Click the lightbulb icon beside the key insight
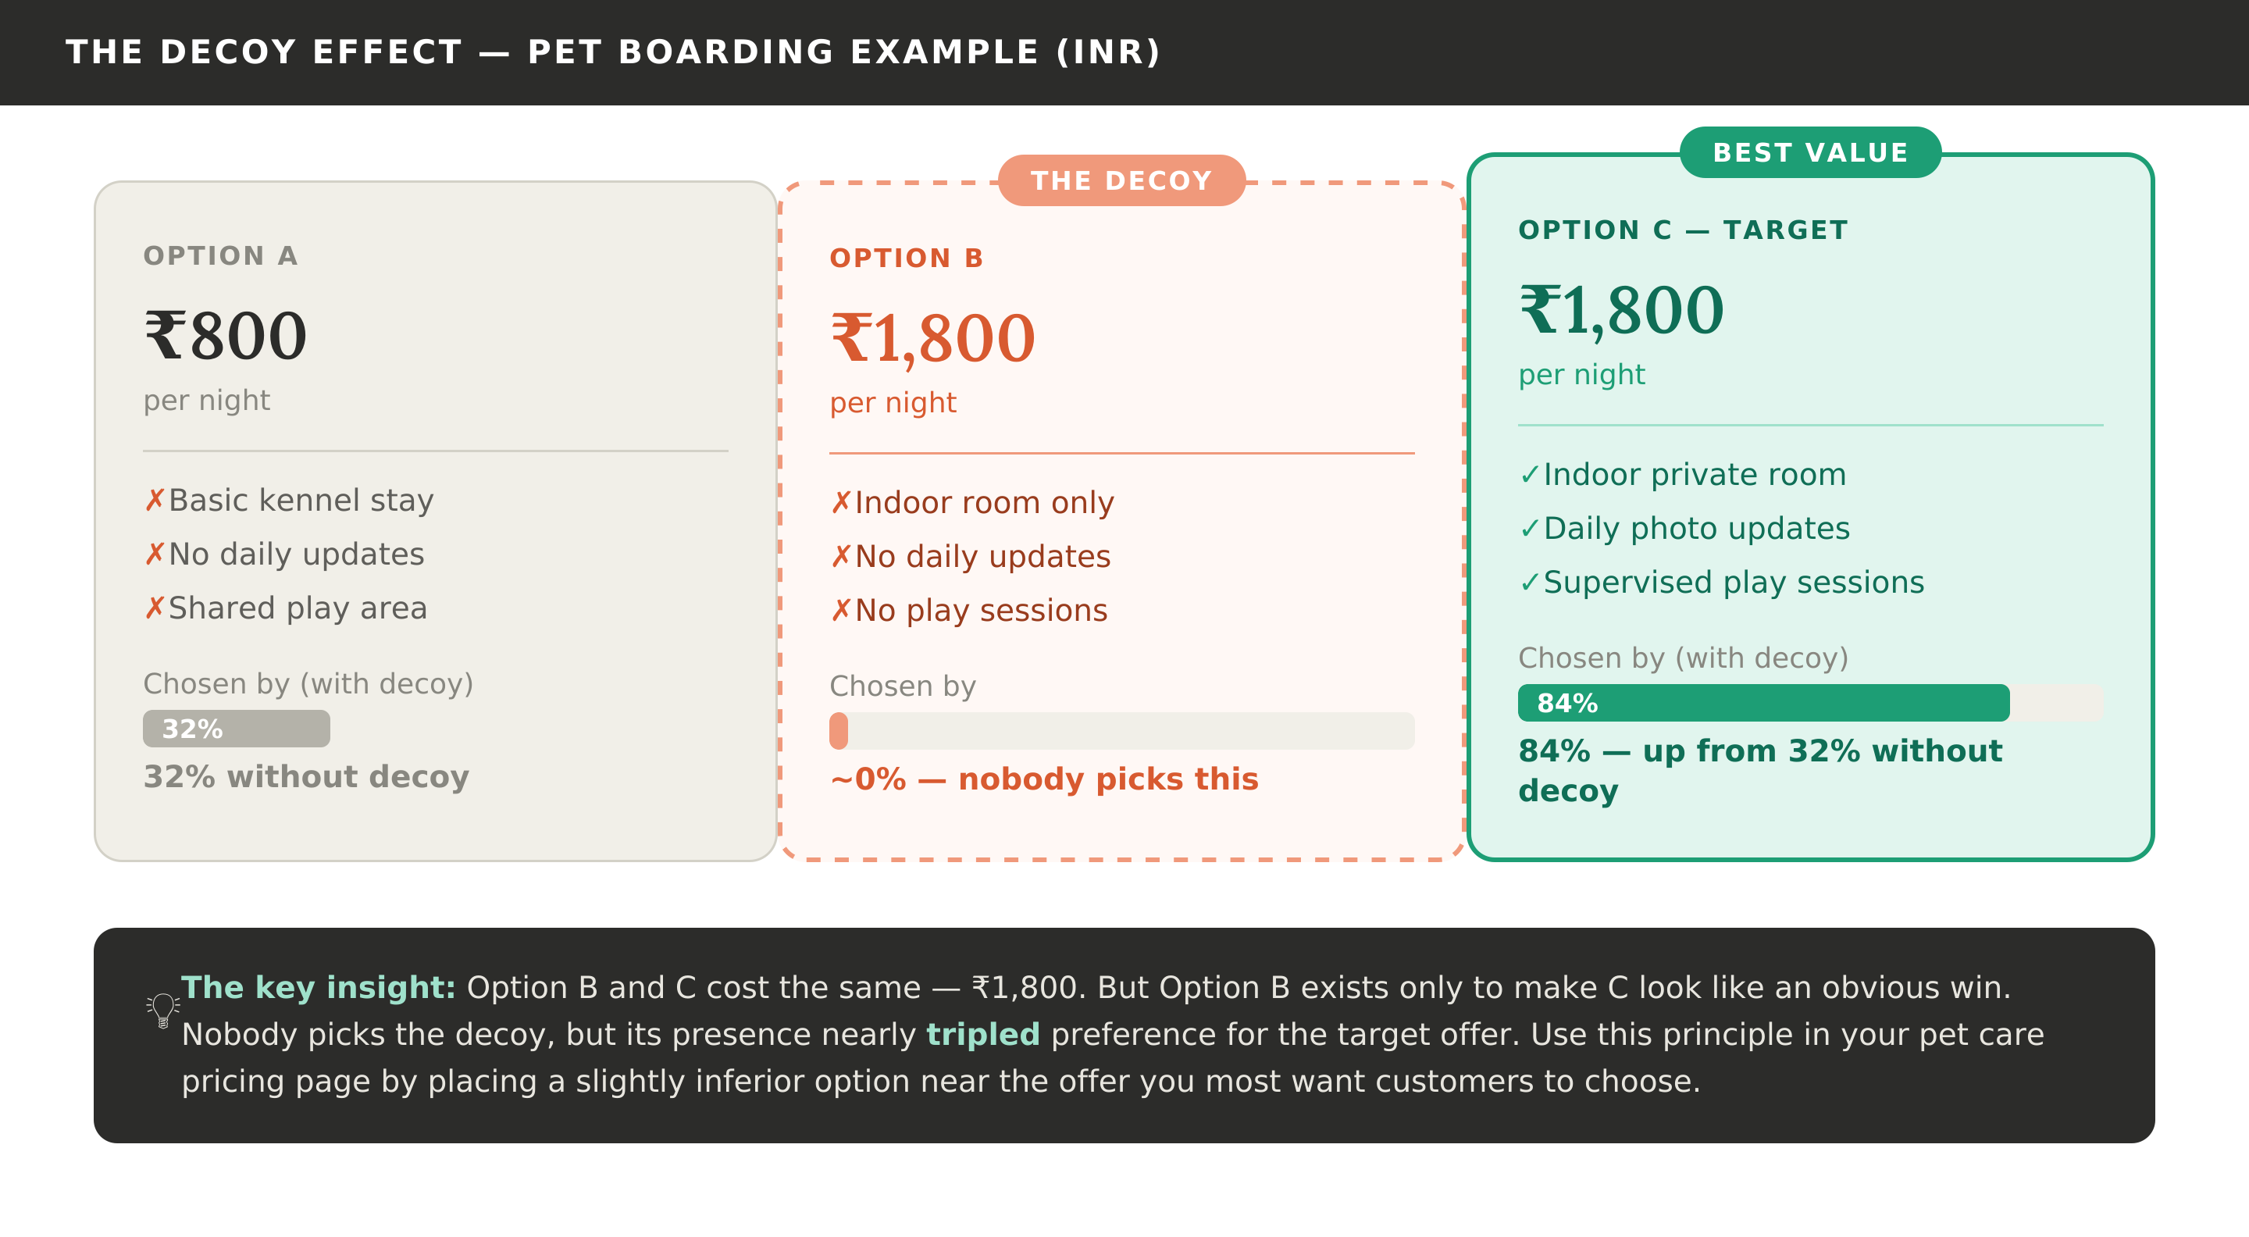This screenshot has width=2249, height=1237. 162,1010
